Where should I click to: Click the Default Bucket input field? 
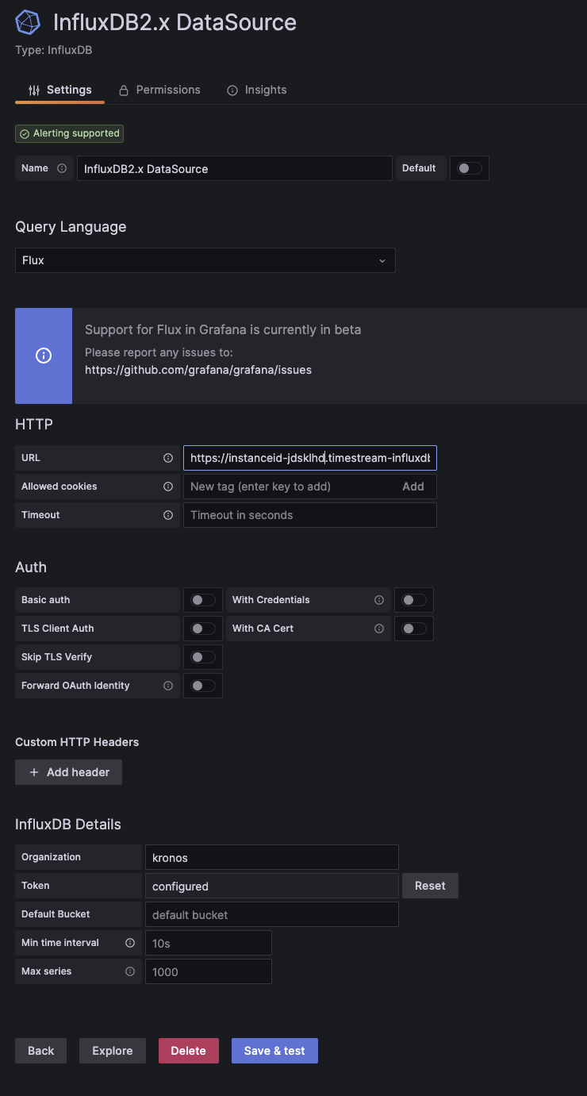point(271,914)
